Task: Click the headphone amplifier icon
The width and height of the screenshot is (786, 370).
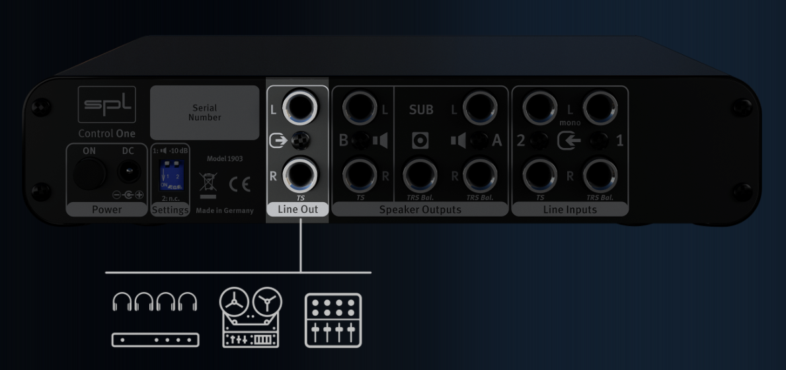Action: click(155, 319)
